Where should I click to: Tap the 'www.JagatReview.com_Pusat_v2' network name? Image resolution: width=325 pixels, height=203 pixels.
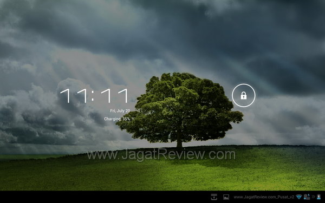click(264, 197)
